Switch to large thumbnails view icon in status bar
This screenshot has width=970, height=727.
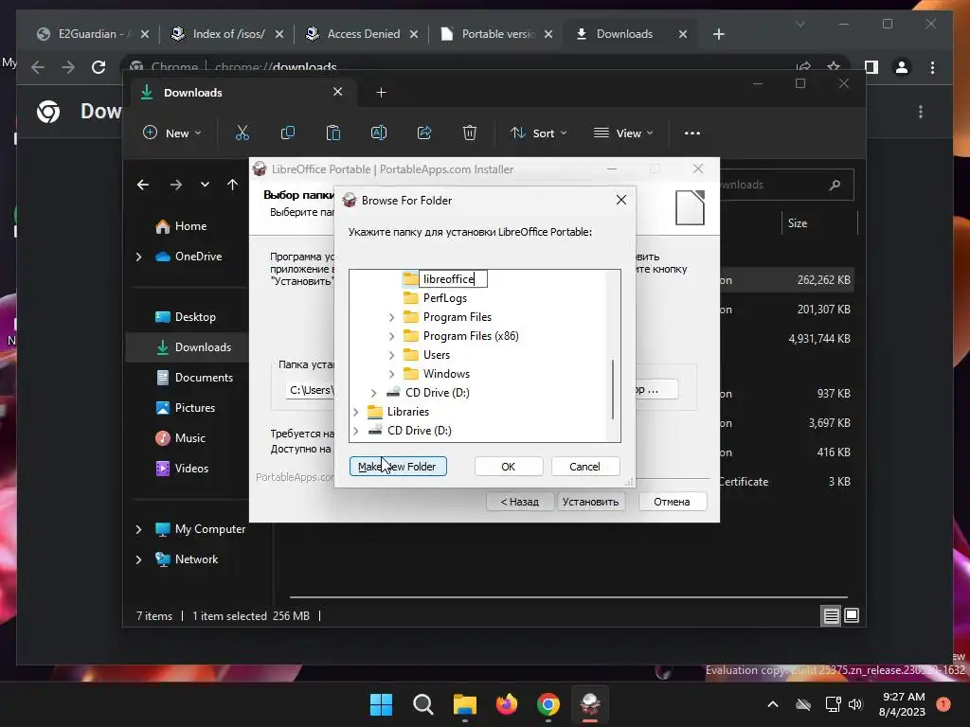[x=852, y=615]
